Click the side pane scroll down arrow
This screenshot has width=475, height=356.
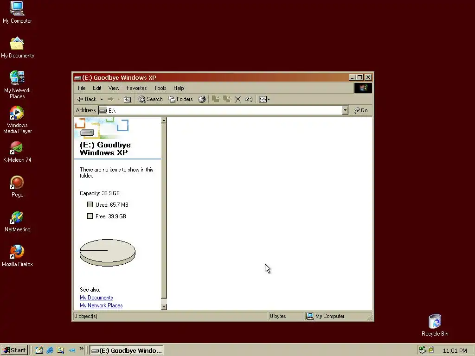pos(164,307)
